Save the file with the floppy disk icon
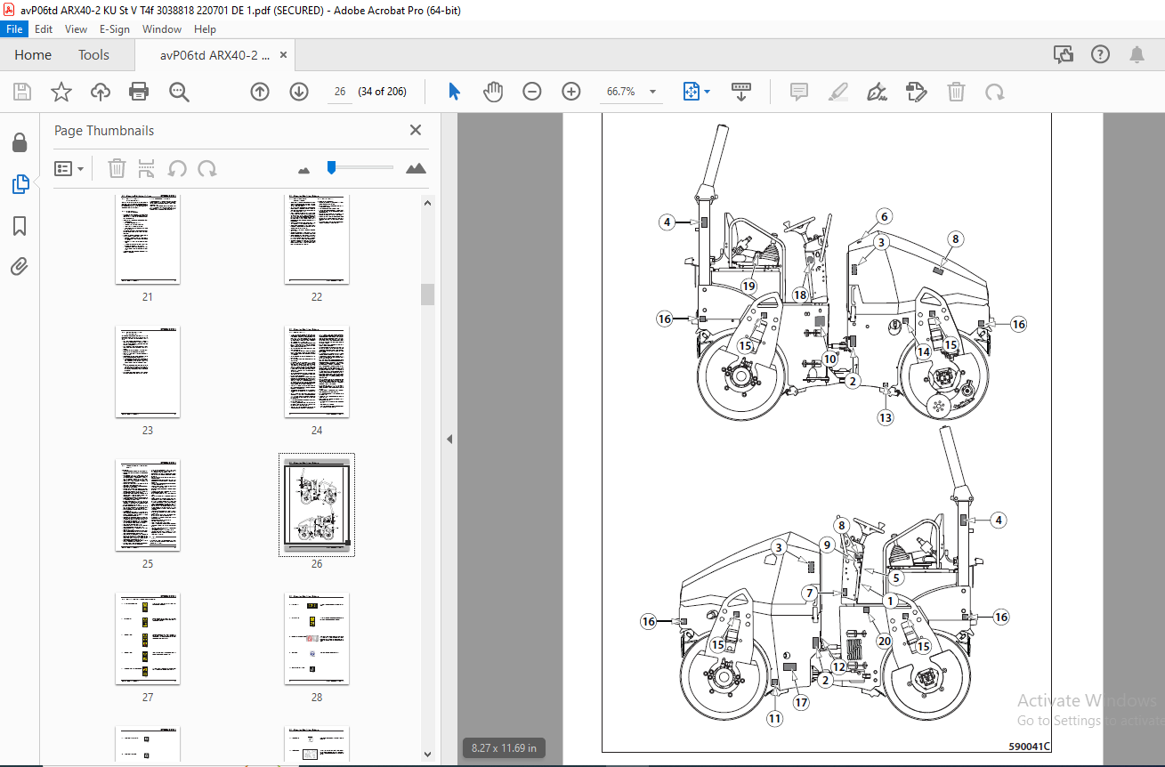This screenshot has height=767, width=1165. 22,92
